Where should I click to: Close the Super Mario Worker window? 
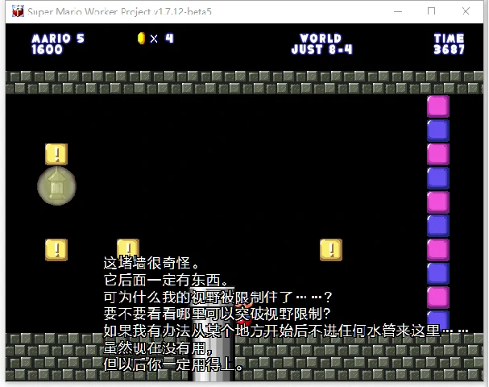(466, 11)
